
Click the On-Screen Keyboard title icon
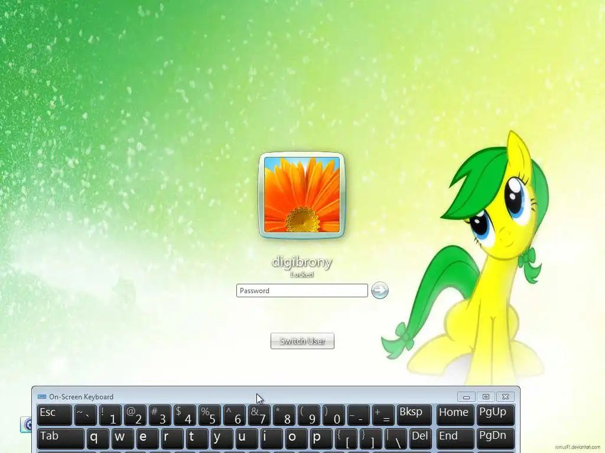(42, 397)
